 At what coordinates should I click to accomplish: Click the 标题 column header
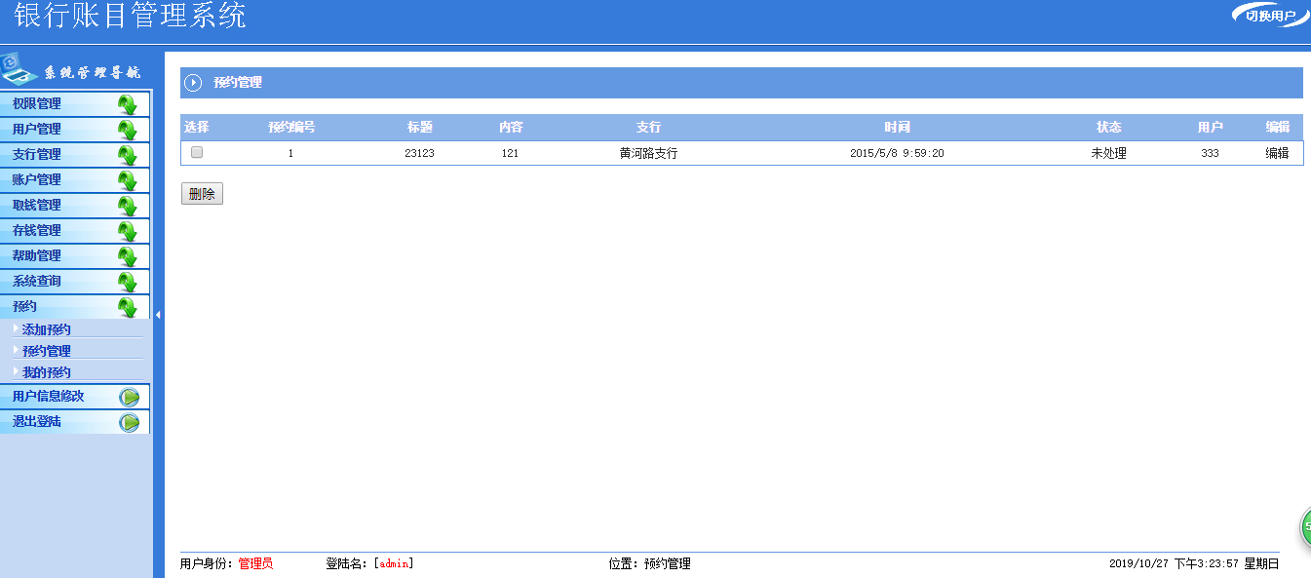(420, 128)
